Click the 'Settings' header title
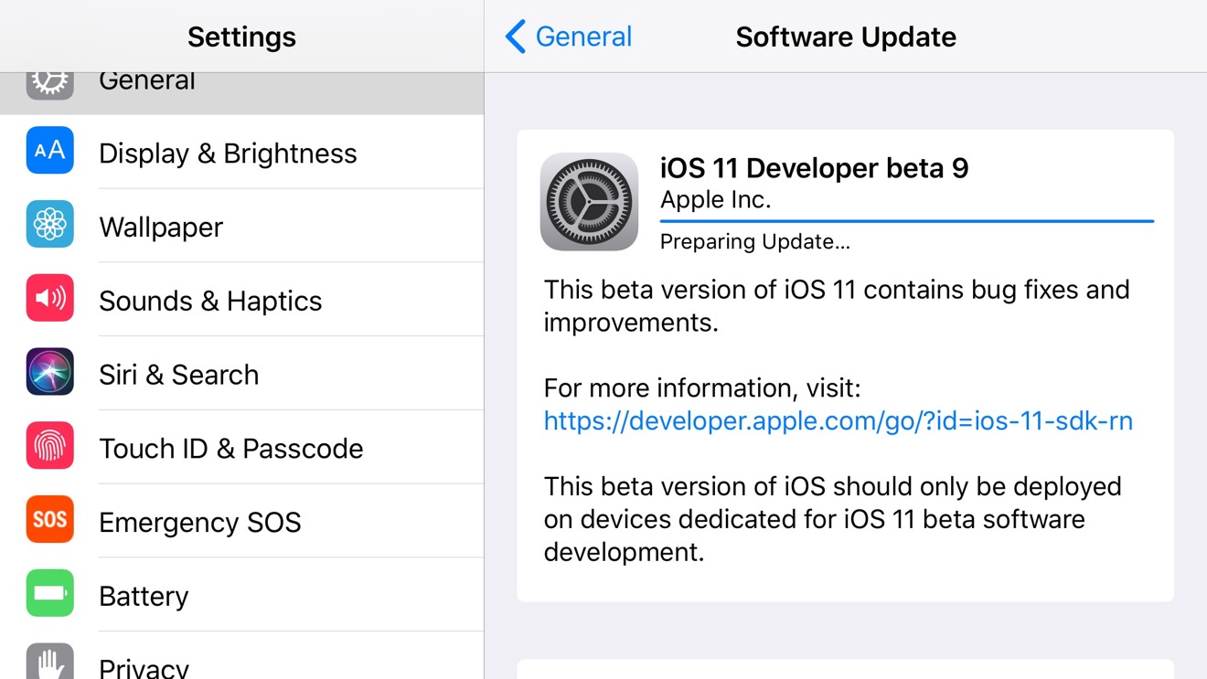1207x679 pixels. (241, 37)
